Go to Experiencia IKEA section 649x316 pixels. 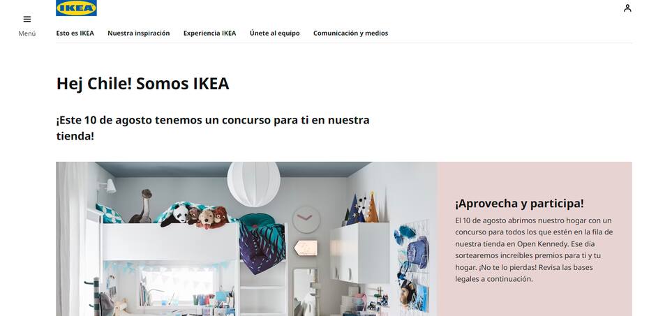pyautogui.click(x=209, y=33)
